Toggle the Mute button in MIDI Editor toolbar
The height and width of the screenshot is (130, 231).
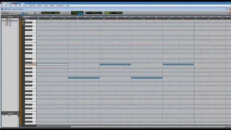click(x=7, y=13)
